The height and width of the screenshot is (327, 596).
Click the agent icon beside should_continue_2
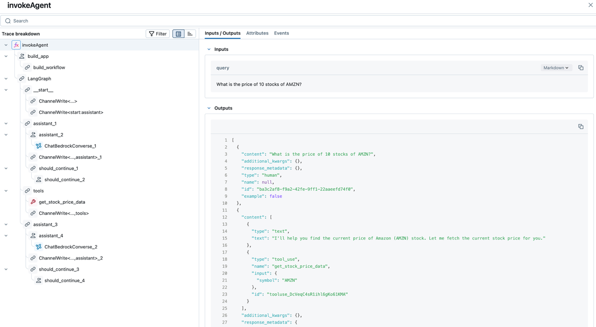pyautogui.click(x=39, y=180)
